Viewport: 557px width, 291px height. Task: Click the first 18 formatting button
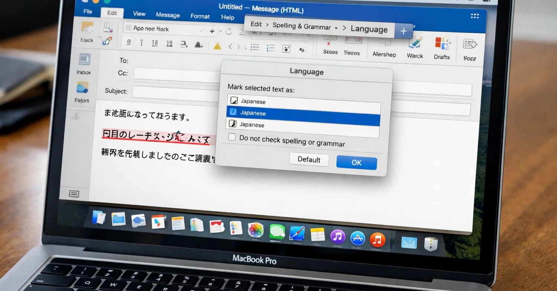coord(155,43)
